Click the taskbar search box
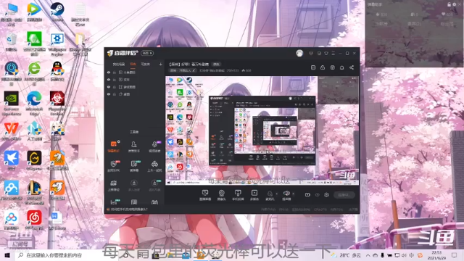This screenshot has width=464, height=261. coord(66,255)
